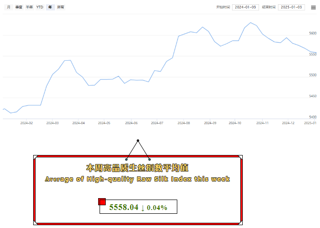Show 所有 (all) data range
The image size is (320, 228).
coord(61,8)
